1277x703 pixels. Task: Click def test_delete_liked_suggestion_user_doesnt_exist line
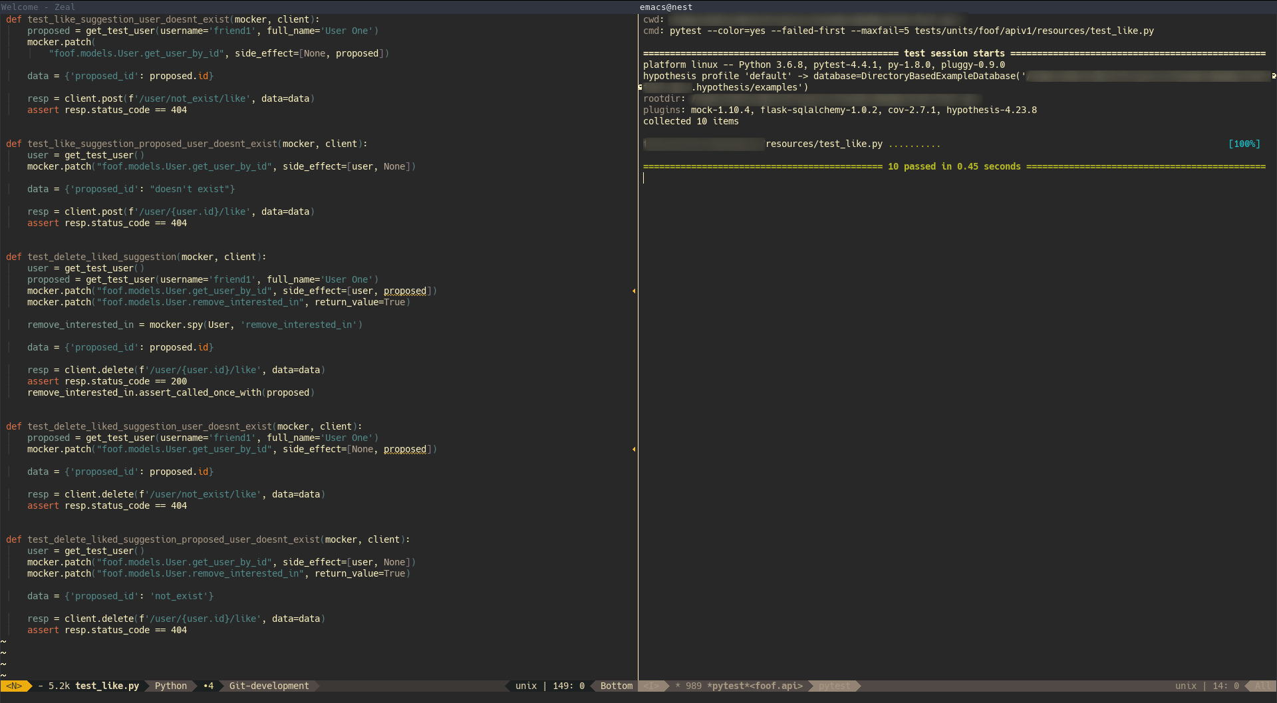184,426
